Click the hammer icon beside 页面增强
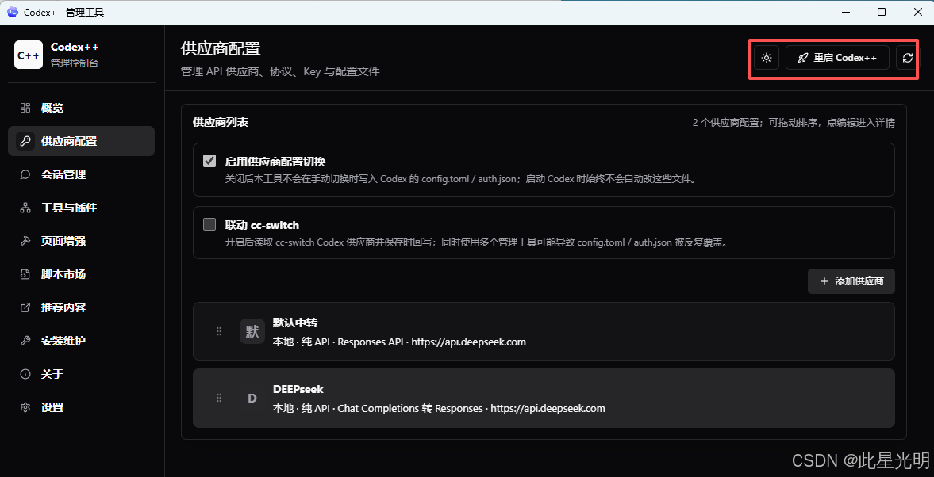 [25, 241]
